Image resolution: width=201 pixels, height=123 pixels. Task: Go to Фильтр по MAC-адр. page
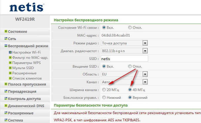point(30,58)
